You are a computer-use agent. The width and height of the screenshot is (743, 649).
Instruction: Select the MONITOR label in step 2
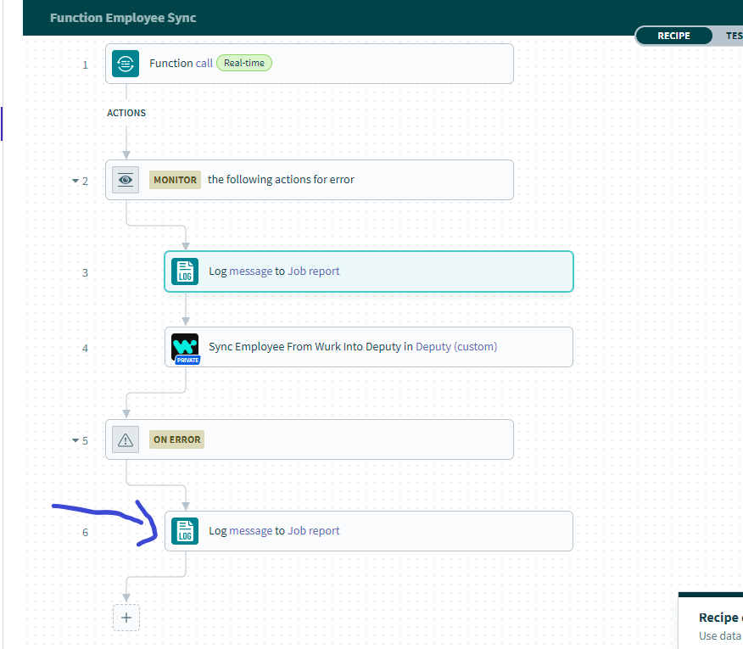tap(175, 180)
